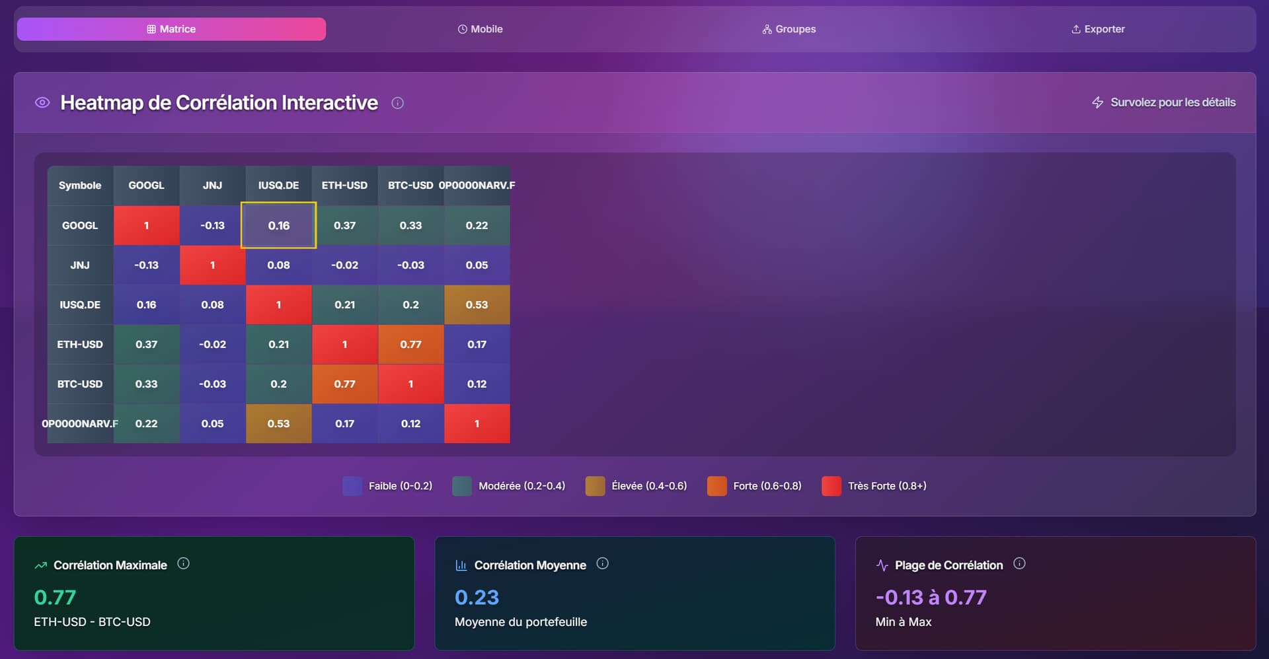
Task: Click the Très Forte (0.8+) red legend swatch
Action: [x=831, y=486]
